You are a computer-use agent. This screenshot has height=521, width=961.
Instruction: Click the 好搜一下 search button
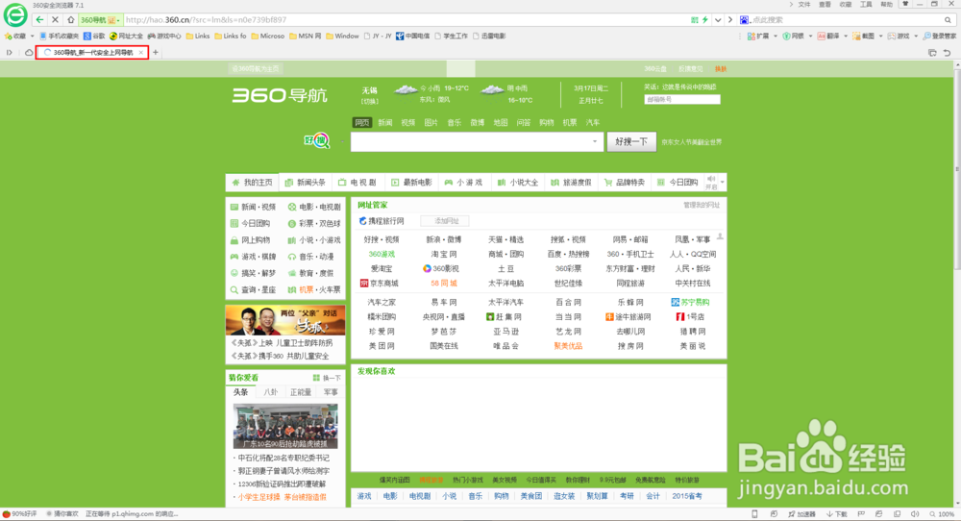(631, 141)
